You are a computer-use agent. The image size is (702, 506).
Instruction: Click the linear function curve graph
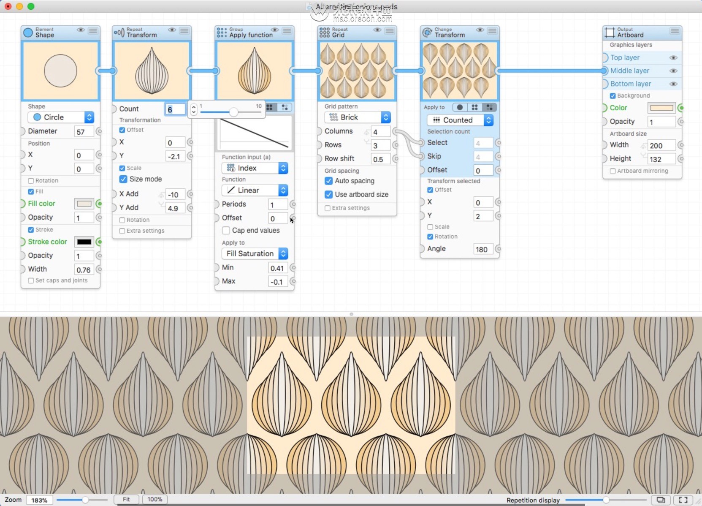click(255, 133)
